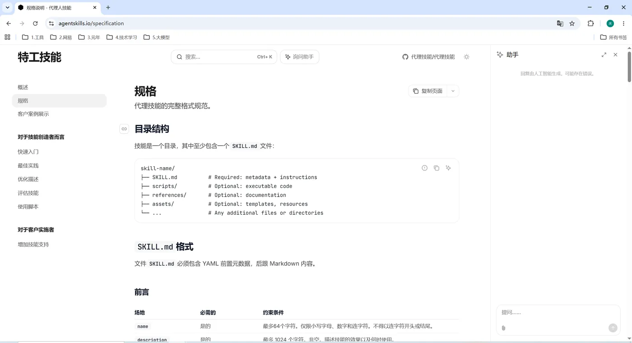This screenshot has width=632, height=343.
Task: Open the 4.技术学习 bookmark folder
Action: pyautogui.click(x=122, y=38)
